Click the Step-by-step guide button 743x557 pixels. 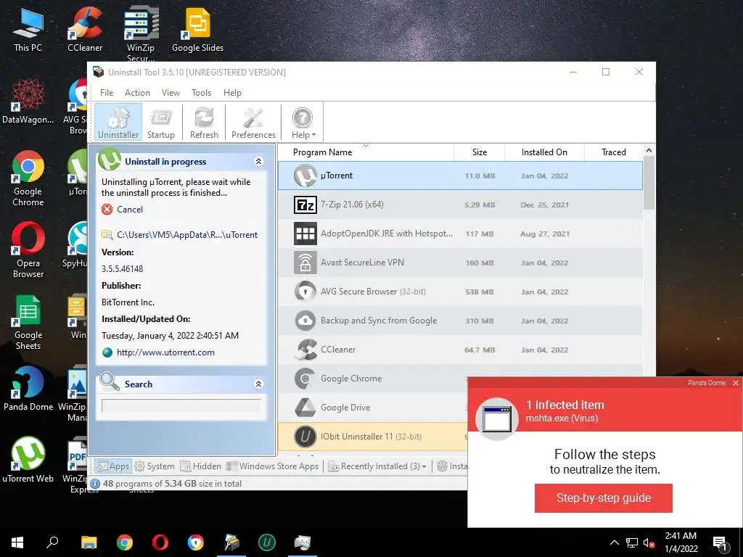pyautogui.click(x=603, y=498)
